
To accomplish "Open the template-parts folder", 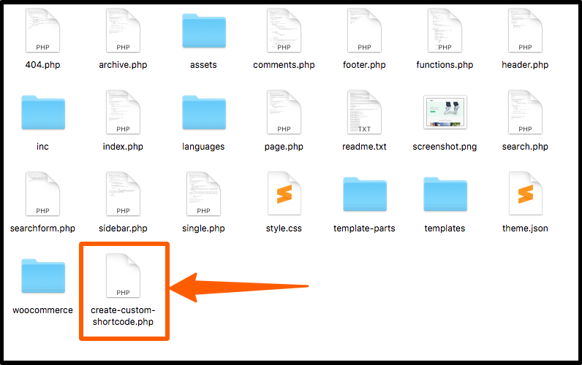I will 365,194.
